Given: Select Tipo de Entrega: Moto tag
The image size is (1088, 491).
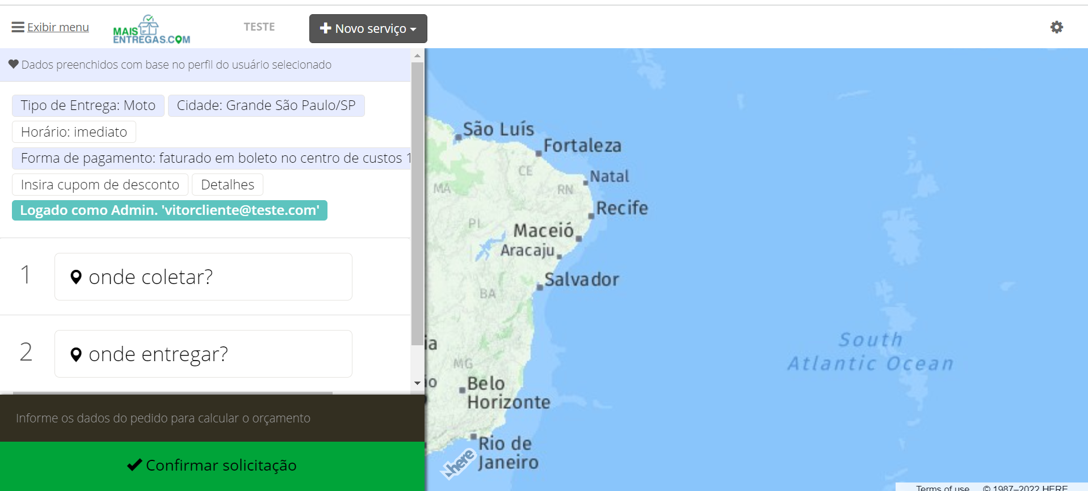Looking at the screenshot, I should pyautogui.click(x=88, y=105).
